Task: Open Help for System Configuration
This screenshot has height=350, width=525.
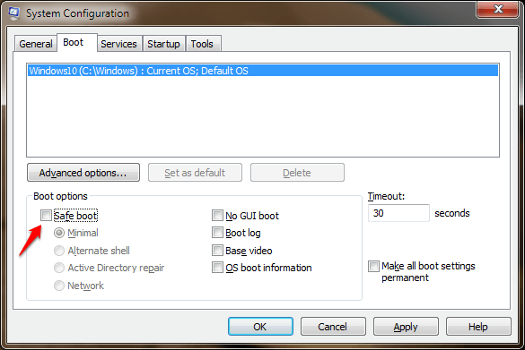Action: [478, 327]
